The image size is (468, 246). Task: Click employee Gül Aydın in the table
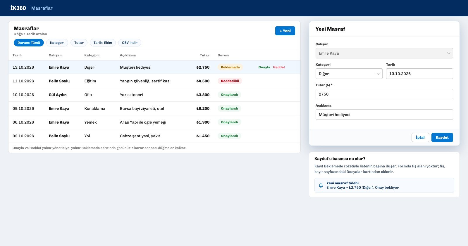click(58, 95)
